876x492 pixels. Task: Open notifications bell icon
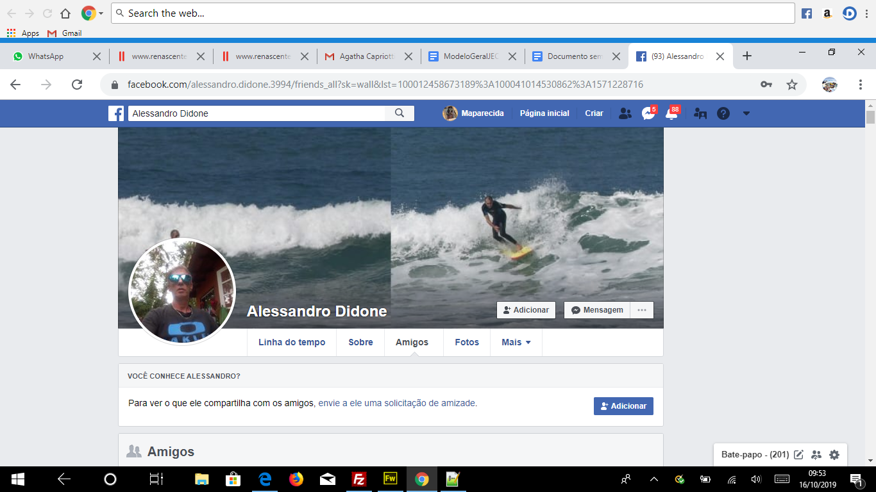coord(671,113)
